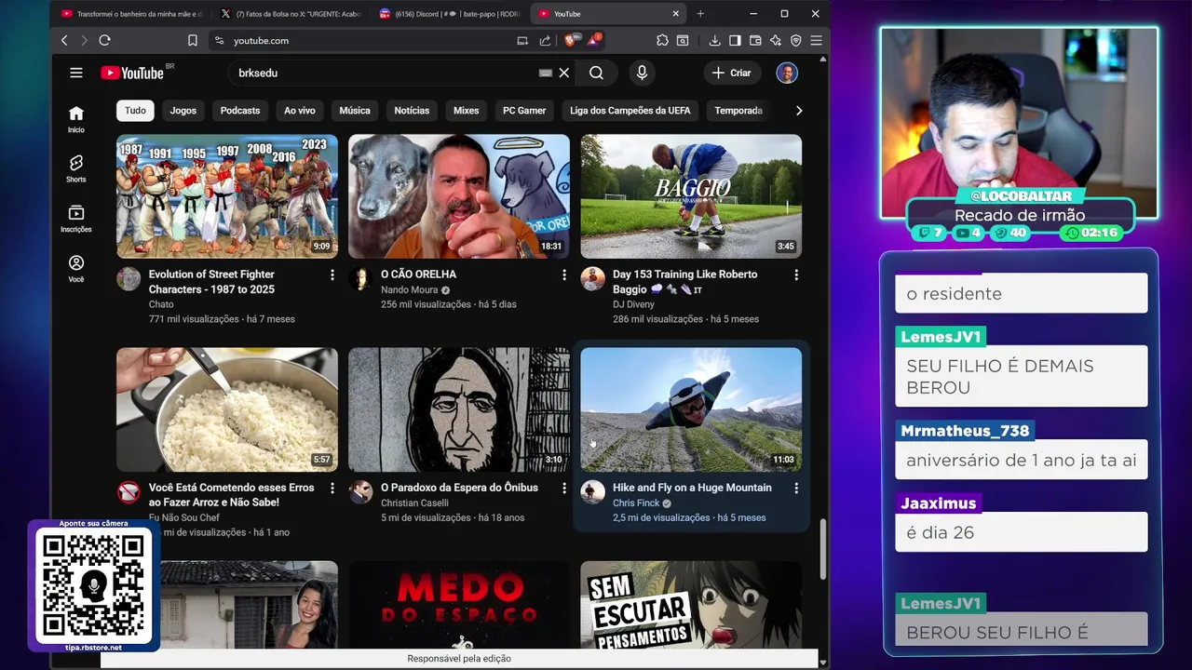This screenshot has width=1192, height=670.
Task: Select the PC Gamer filter chip
Action: [x=524, y=111]
